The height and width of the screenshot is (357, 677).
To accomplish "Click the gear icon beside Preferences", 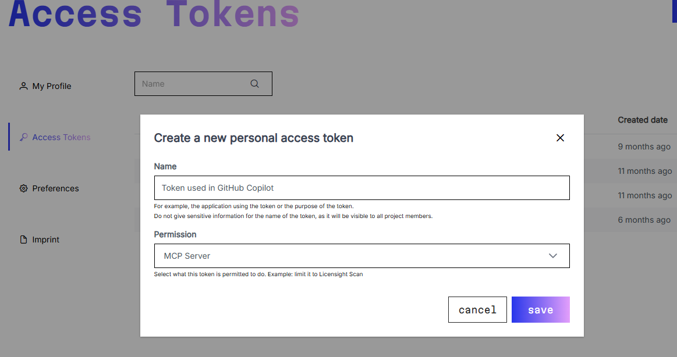I will click(23, 188).
